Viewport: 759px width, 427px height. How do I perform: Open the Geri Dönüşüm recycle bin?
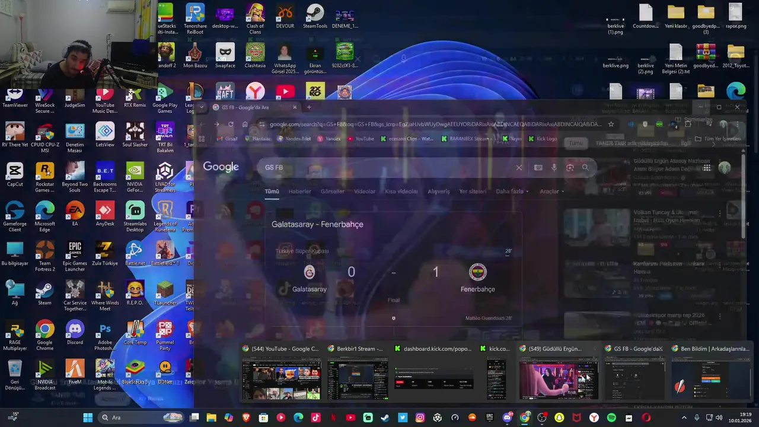click(x=14, y=375)
